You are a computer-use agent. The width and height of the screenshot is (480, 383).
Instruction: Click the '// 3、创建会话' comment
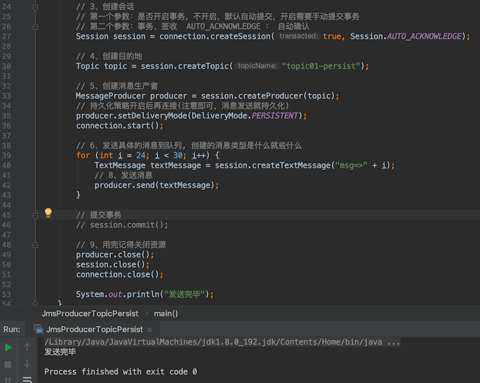pos(105,7)
